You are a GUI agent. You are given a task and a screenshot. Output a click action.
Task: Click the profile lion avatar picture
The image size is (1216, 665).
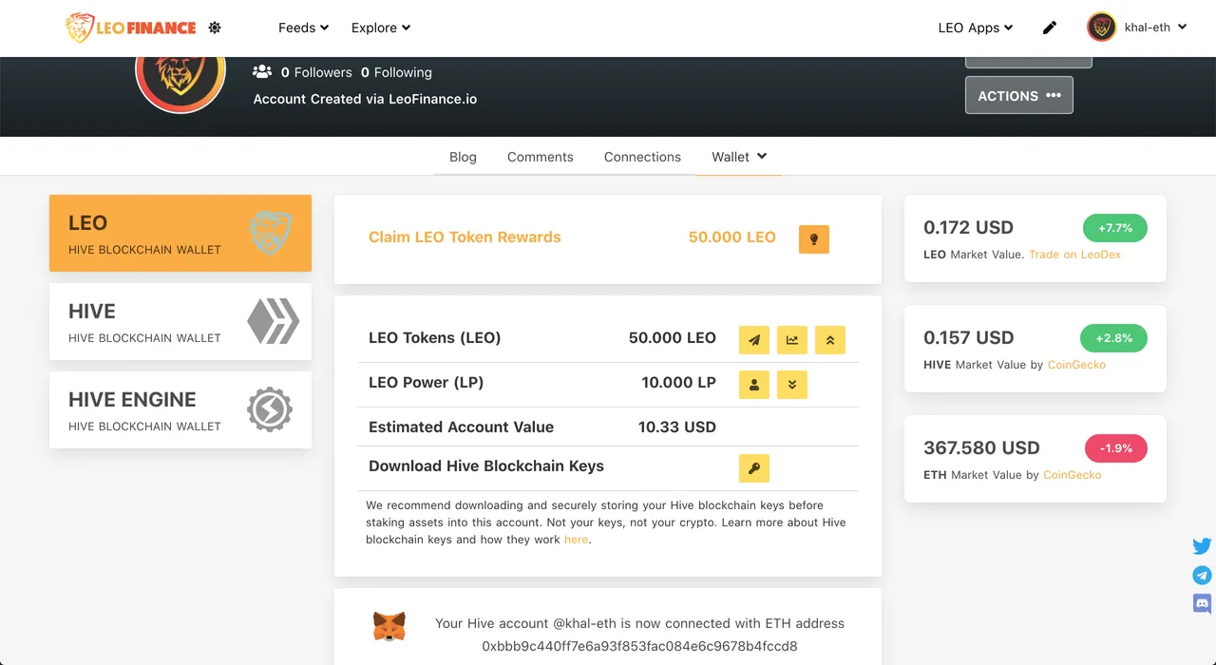click(180, 78)
